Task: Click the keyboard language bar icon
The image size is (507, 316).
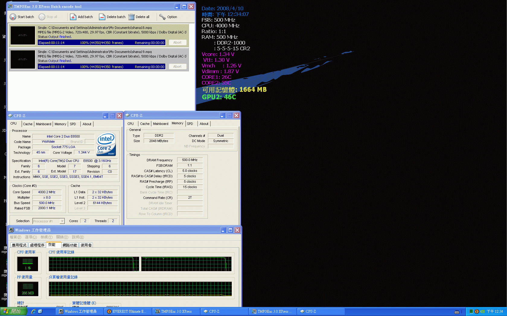Action: coord(457,312)
